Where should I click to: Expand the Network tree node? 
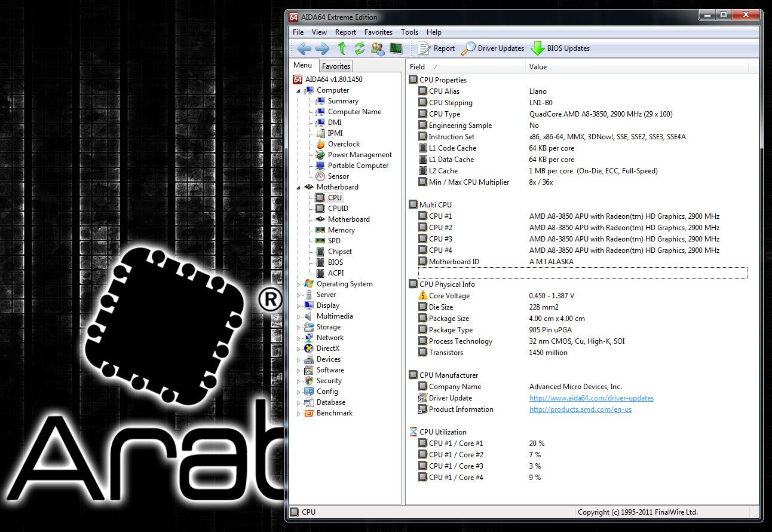point(299,338)
